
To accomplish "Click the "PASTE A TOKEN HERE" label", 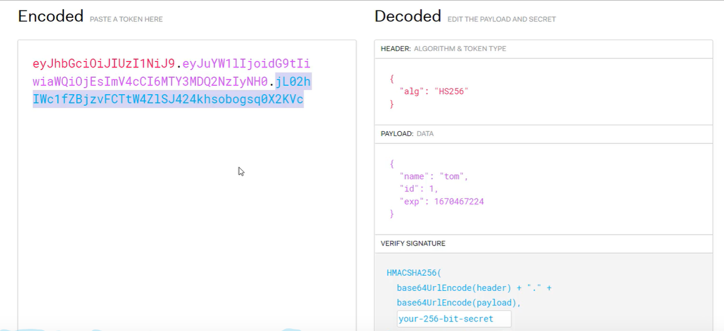I will pos(126,19).
